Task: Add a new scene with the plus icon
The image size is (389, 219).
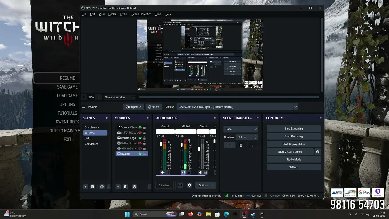Action: point(85,187)
